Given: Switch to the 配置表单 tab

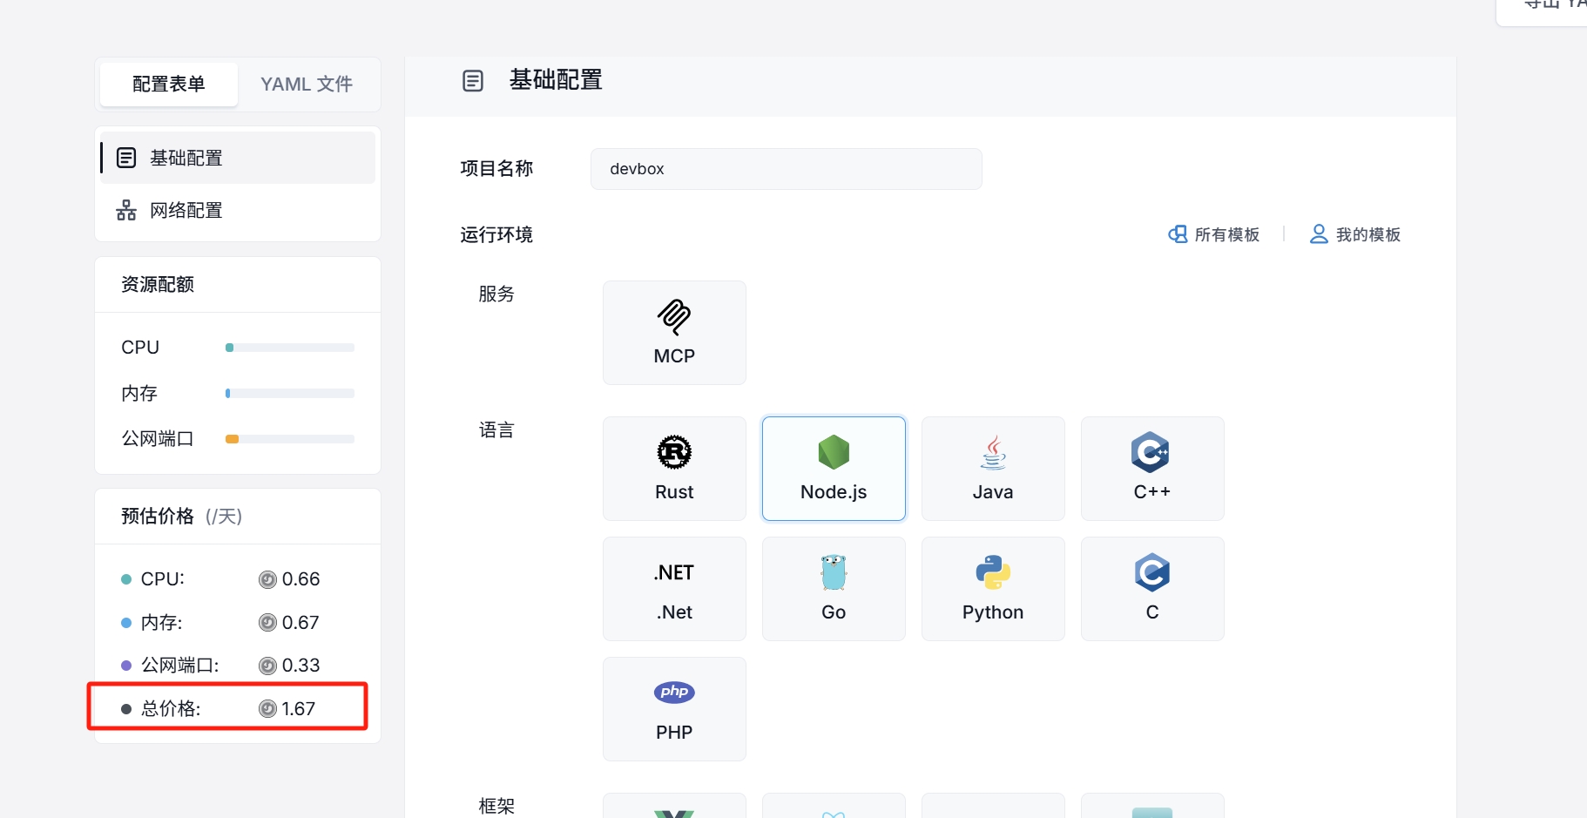Looking at the screenshot, I should pyautogui.click(x=169, y=85).
